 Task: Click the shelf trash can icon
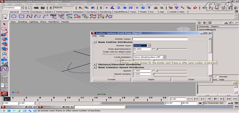click(236, 12)
